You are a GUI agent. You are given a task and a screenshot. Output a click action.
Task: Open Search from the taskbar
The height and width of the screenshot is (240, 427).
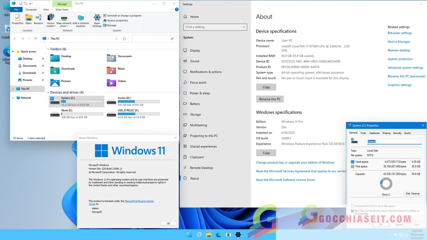(199, 235)
